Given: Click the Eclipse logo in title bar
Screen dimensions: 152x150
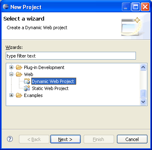Looking at the screenshot, I should [6, 7].
